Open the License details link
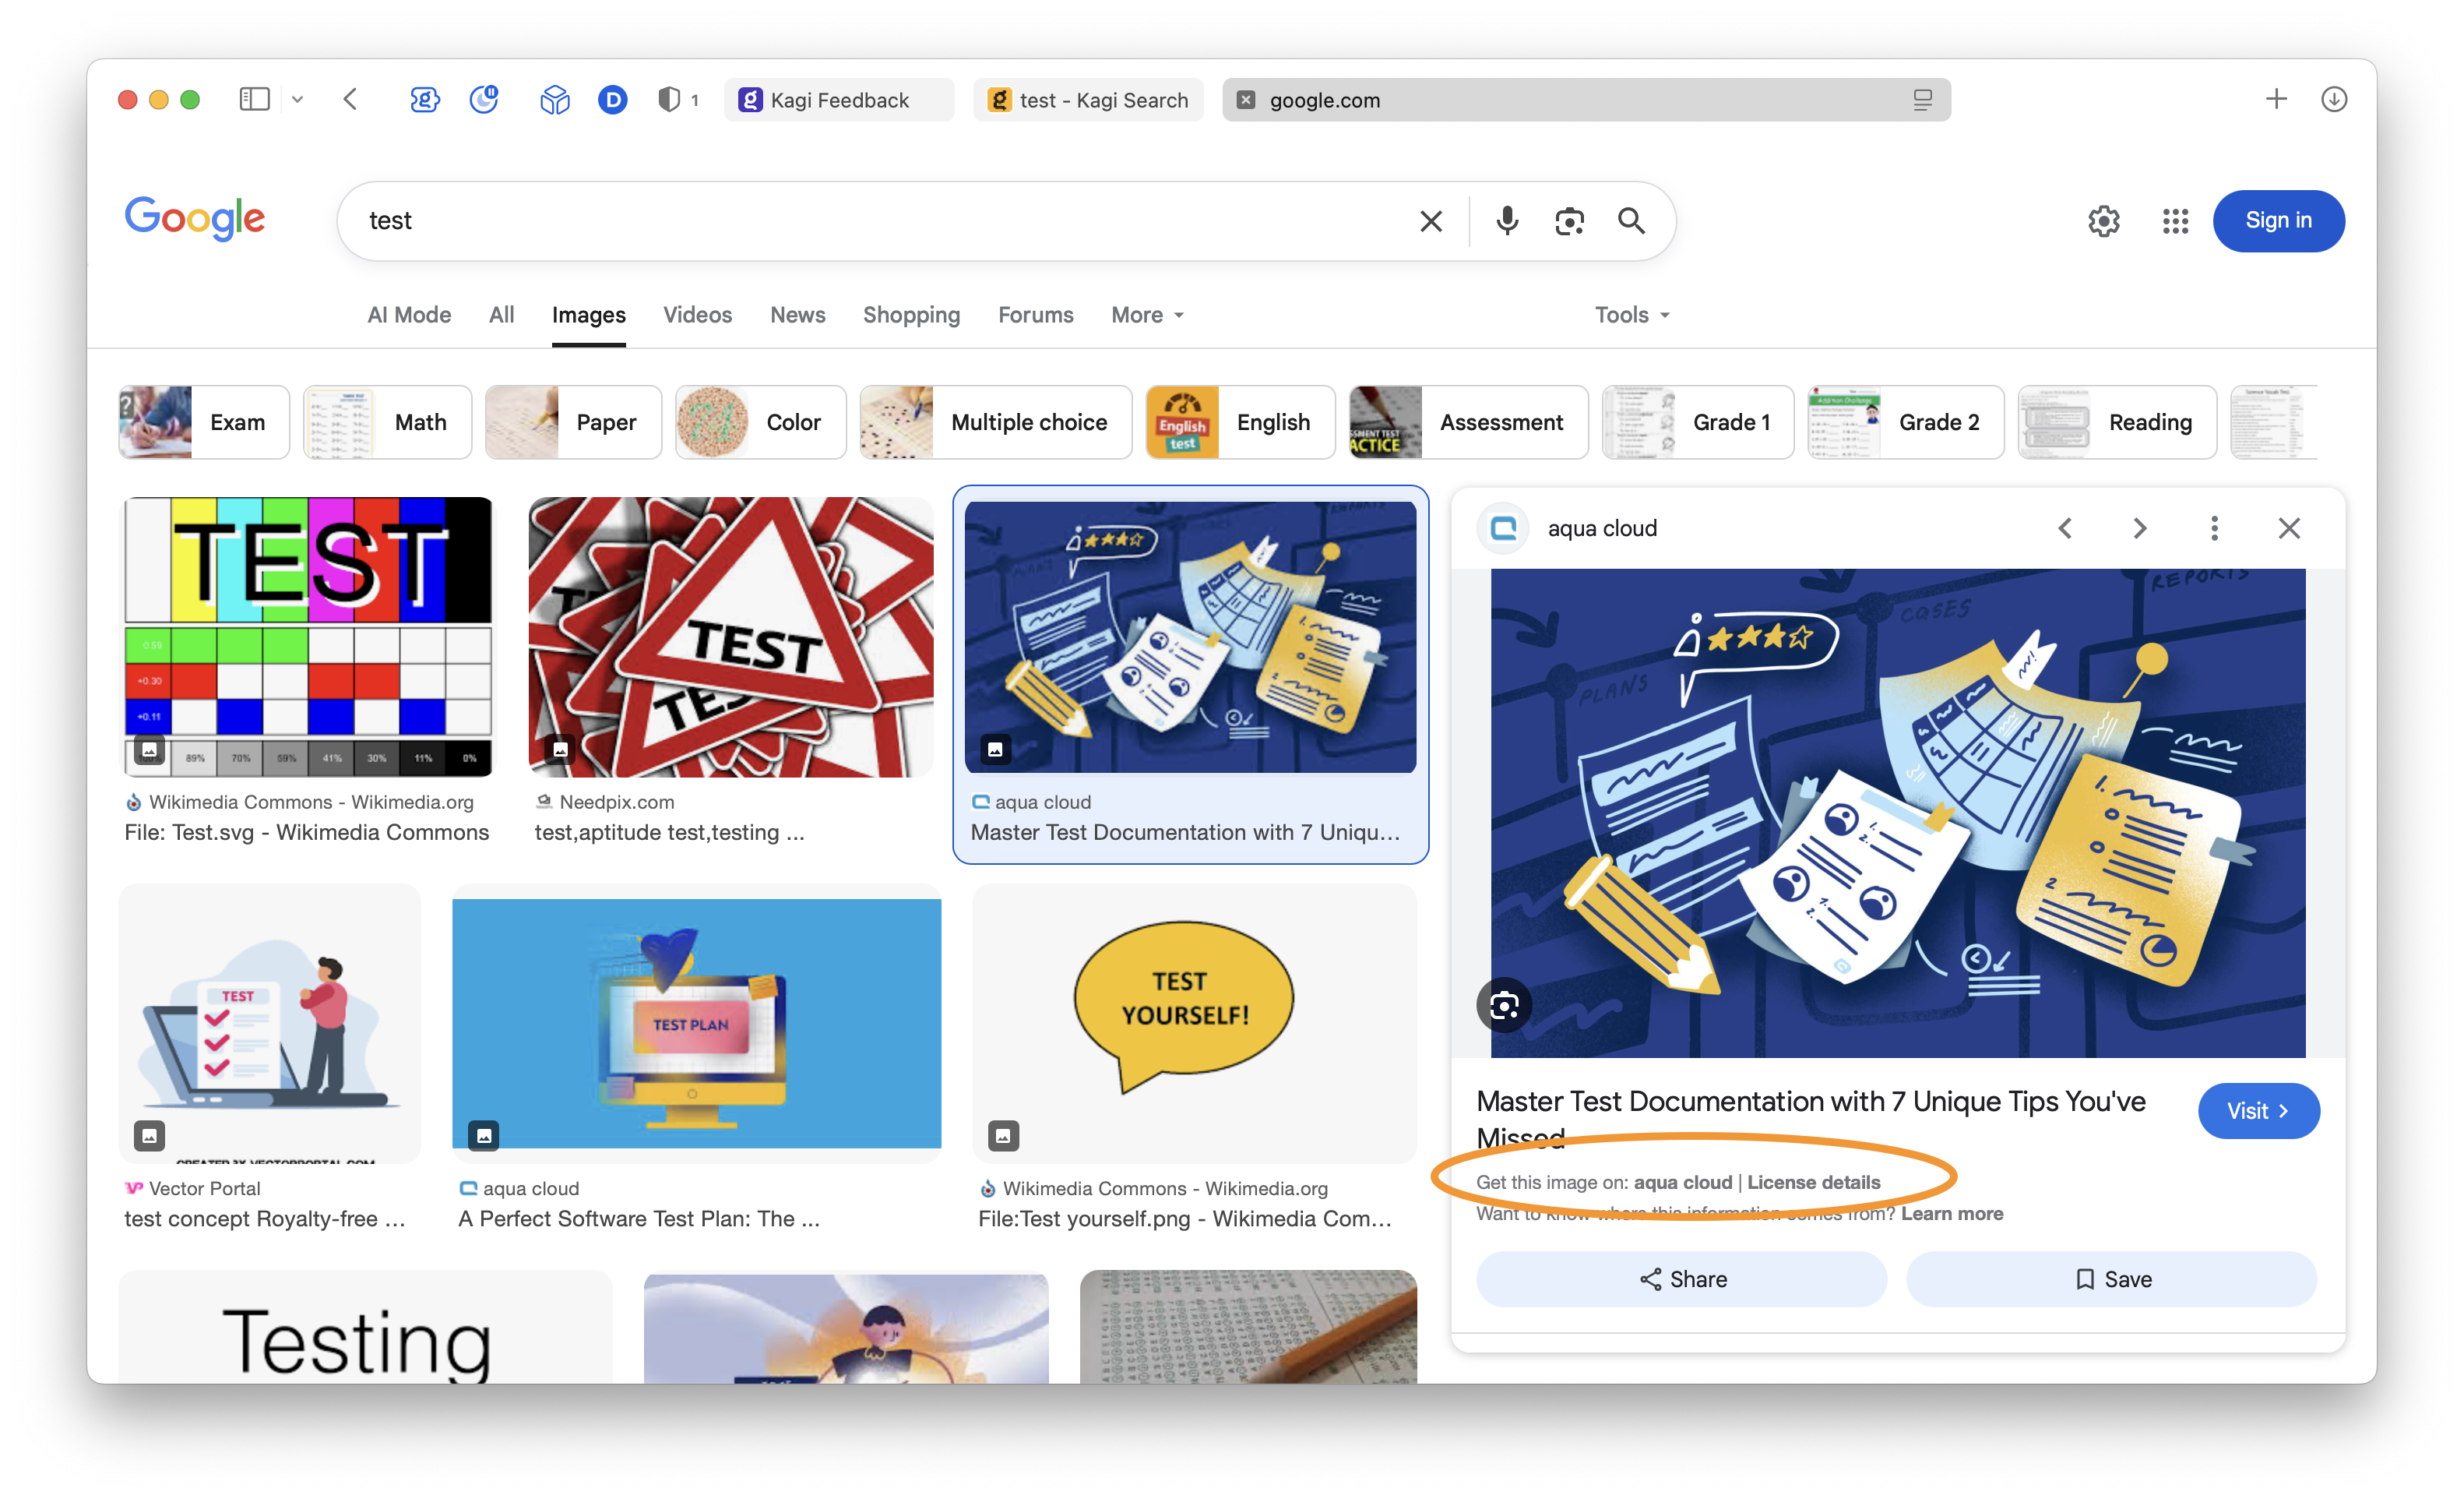 [1813, 1182]
